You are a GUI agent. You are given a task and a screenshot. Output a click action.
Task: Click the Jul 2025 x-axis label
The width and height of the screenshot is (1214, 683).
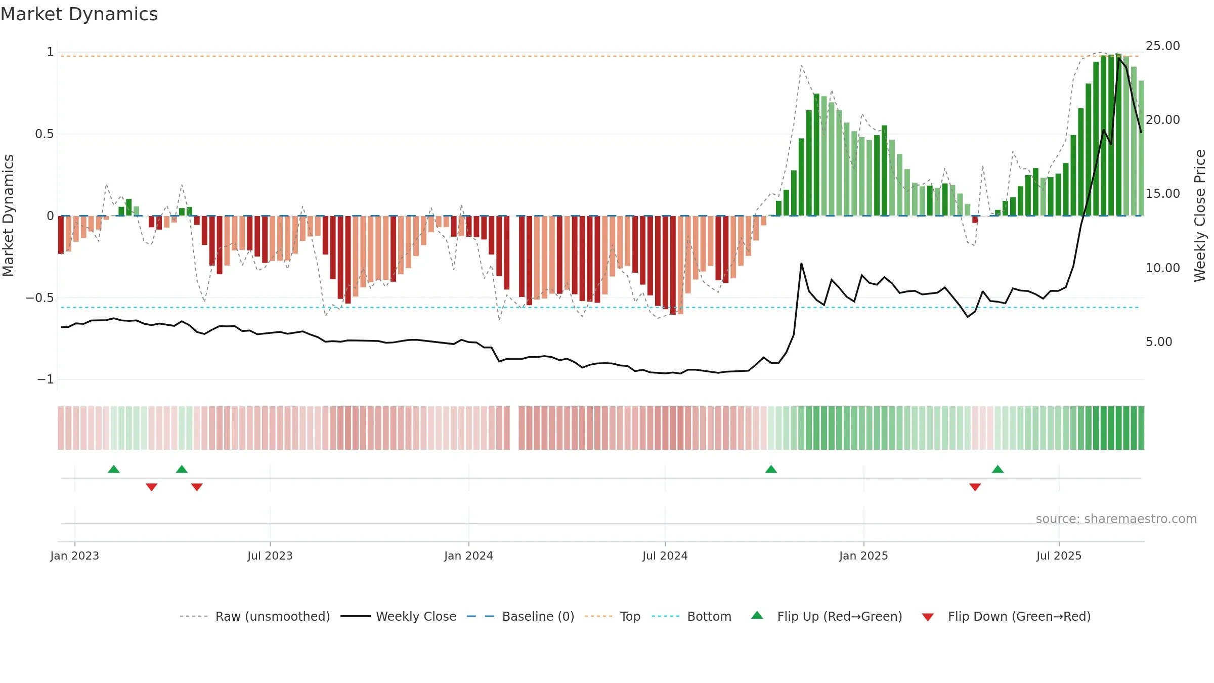pyautogui.click(x=1059, y=556)
